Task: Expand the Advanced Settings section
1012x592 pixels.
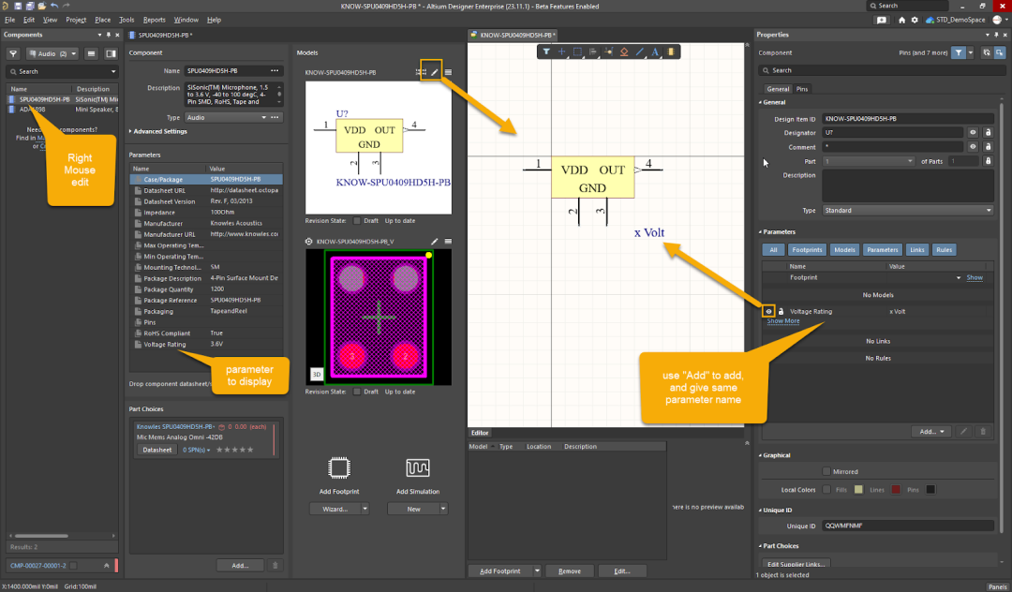Action: point(158,131)
